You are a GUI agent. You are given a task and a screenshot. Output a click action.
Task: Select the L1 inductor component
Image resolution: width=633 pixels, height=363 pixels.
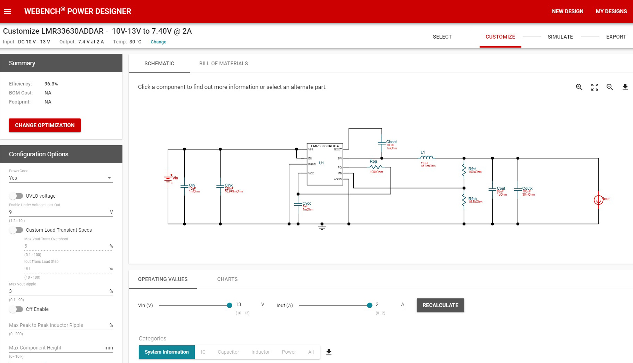[427, 157]
